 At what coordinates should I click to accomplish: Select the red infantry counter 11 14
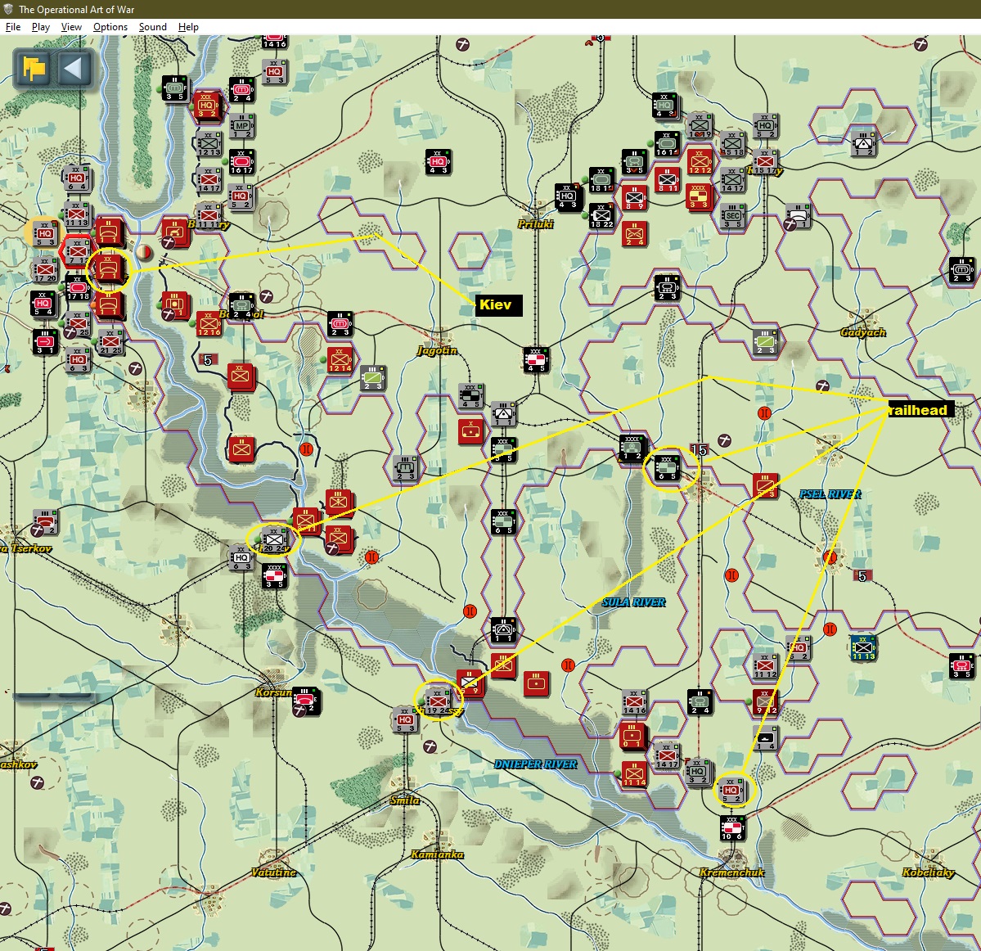coord(634,774)
